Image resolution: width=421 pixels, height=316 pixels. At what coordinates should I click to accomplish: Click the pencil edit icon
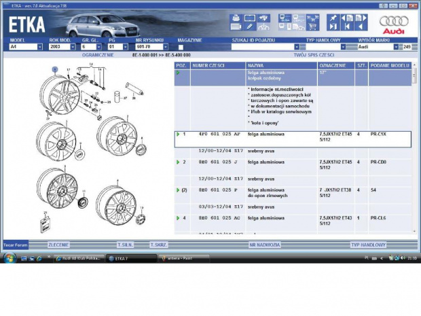coord(249,27)
